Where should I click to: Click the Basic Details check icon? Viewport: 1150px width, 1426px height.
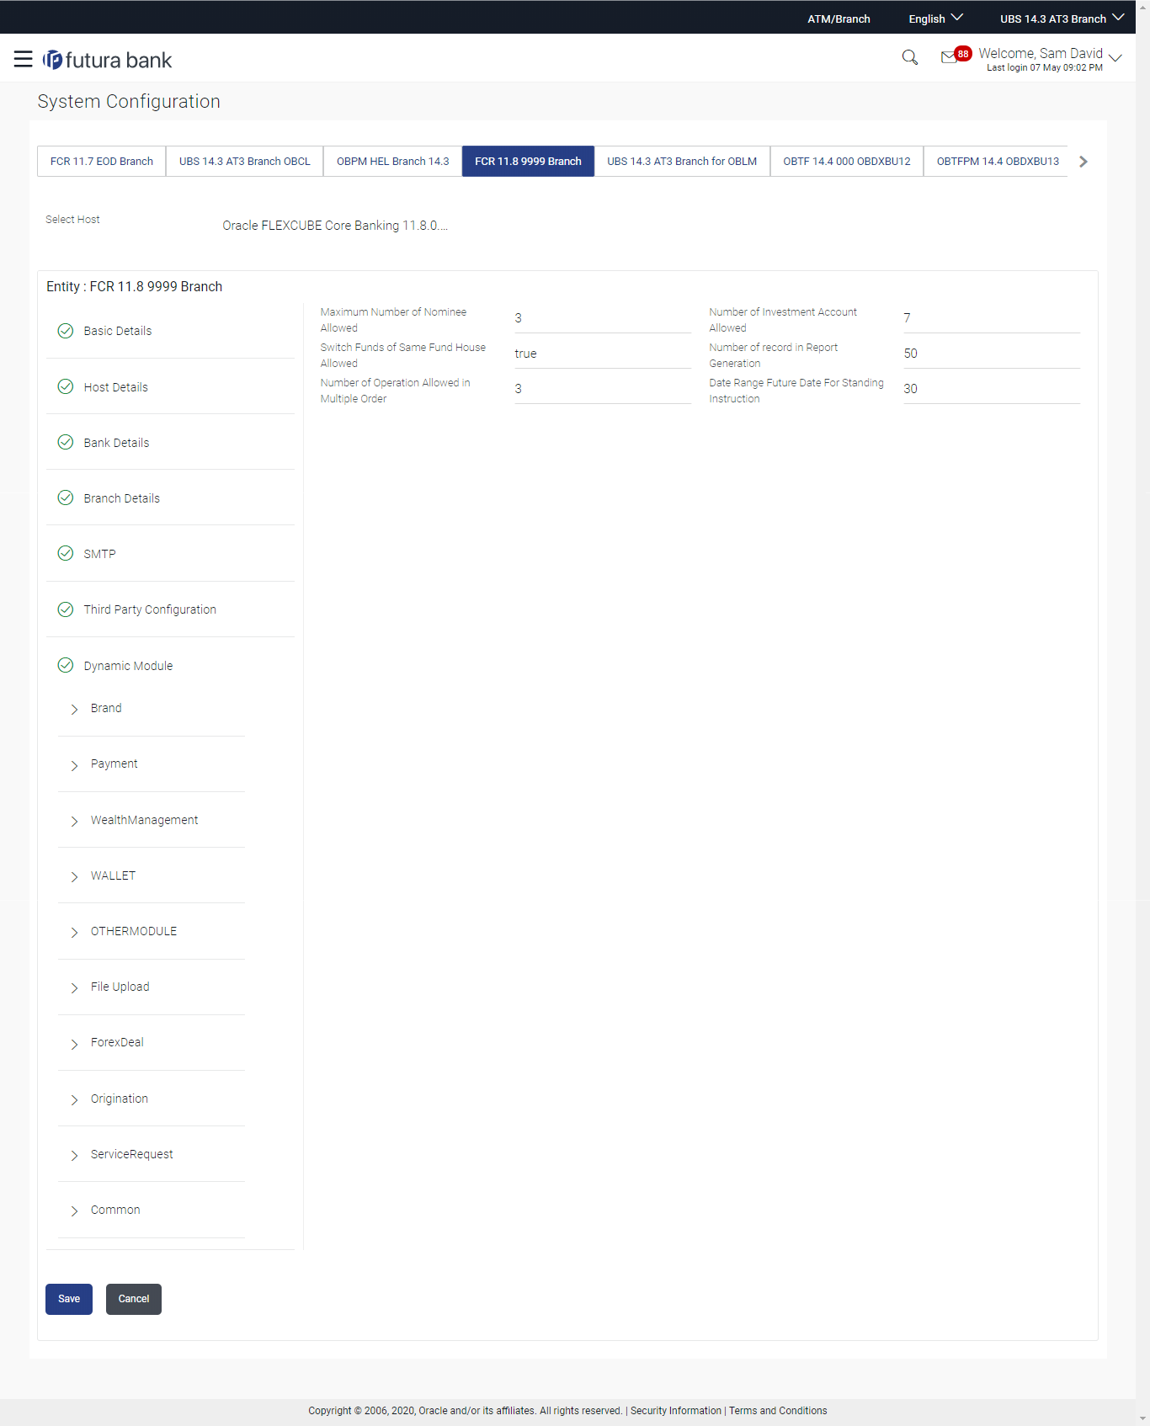tap(66, 331)
